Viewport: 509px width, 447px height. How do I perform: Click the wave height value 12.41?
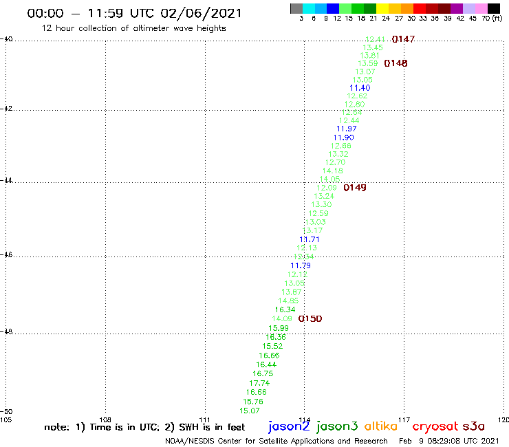[x=376, y=39]
